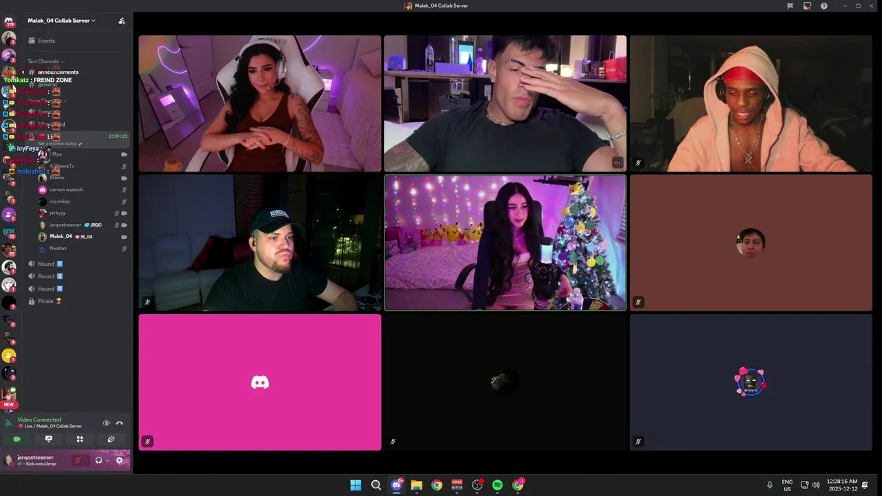The height and width of the screenshot is (496, 882).
Task: Open the title bar picture-in-picture icon with red dot
Action: (807, 6)
